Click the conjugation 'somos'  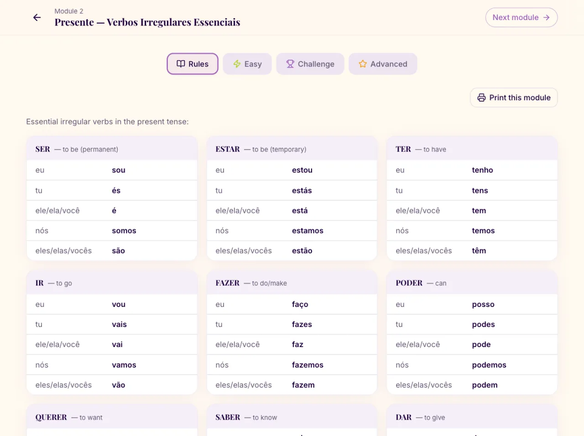tap(124, 231)
